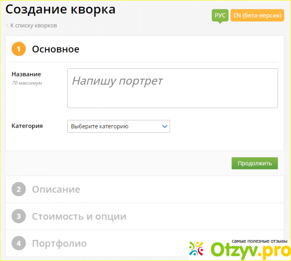Expand the Описание section
Image resolution: width=291 pixels, height=261 pixels.
[56, 189]
